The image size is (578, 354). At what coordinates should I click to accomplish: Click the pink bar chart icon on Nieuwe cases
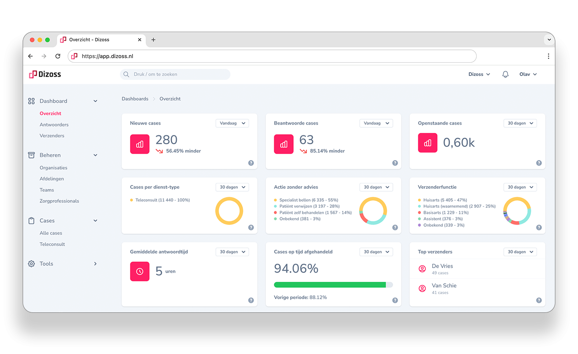coord(140,144)
